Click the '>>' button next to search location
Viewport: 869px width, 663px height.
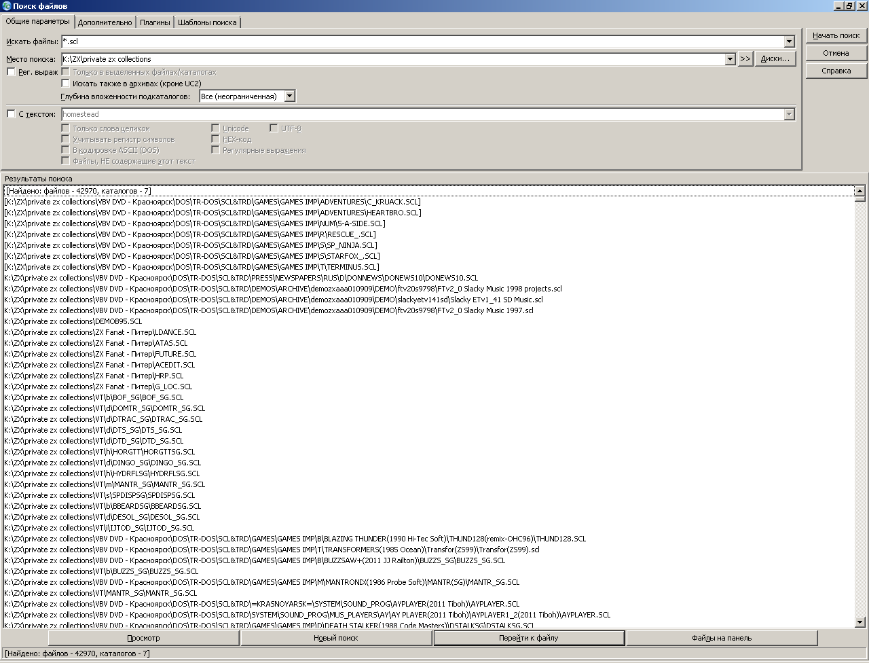(x=745, y=59)
